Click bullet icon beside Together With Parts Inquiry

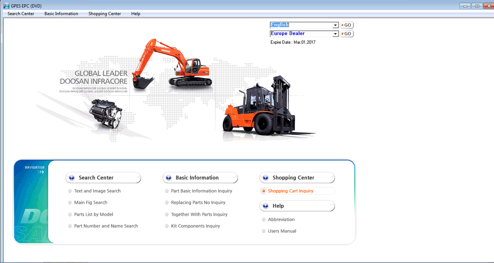[167, 214]
